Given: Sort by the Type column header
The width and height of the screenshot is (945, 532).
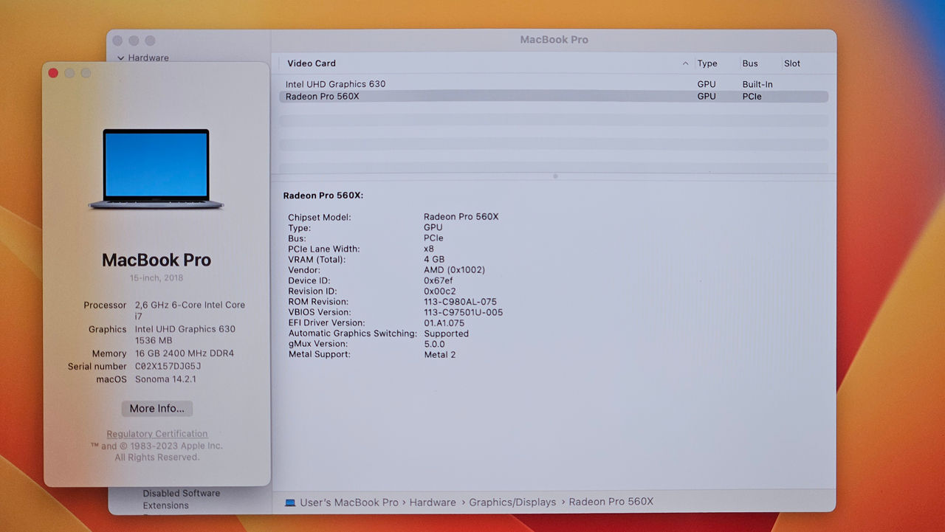Looking at the screenshot, I should pyautogui.click(x=707, y=63).
